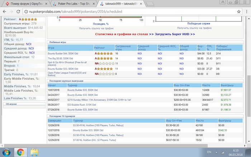251x157 pixels.
Task: Switch to the Poker Pro Labs tab
Action: coord(72,3)
